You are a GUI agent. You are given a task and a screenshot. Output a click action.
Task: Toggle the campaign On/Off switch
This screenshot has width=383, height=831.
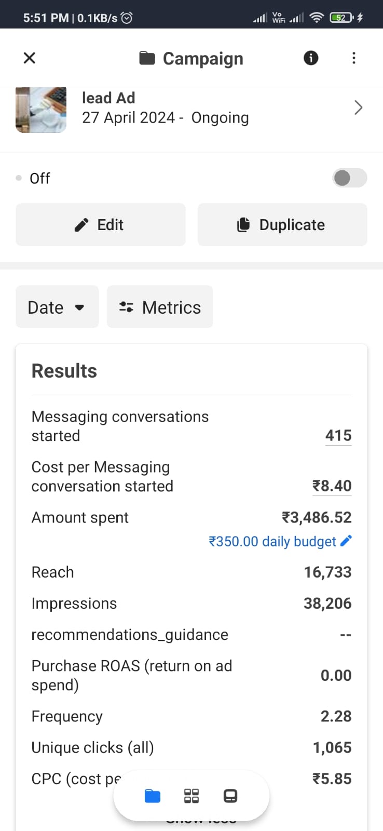349,178
